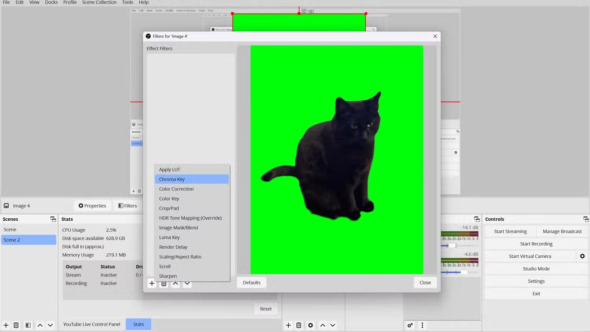Enable Studio Mode

point(536,269)
